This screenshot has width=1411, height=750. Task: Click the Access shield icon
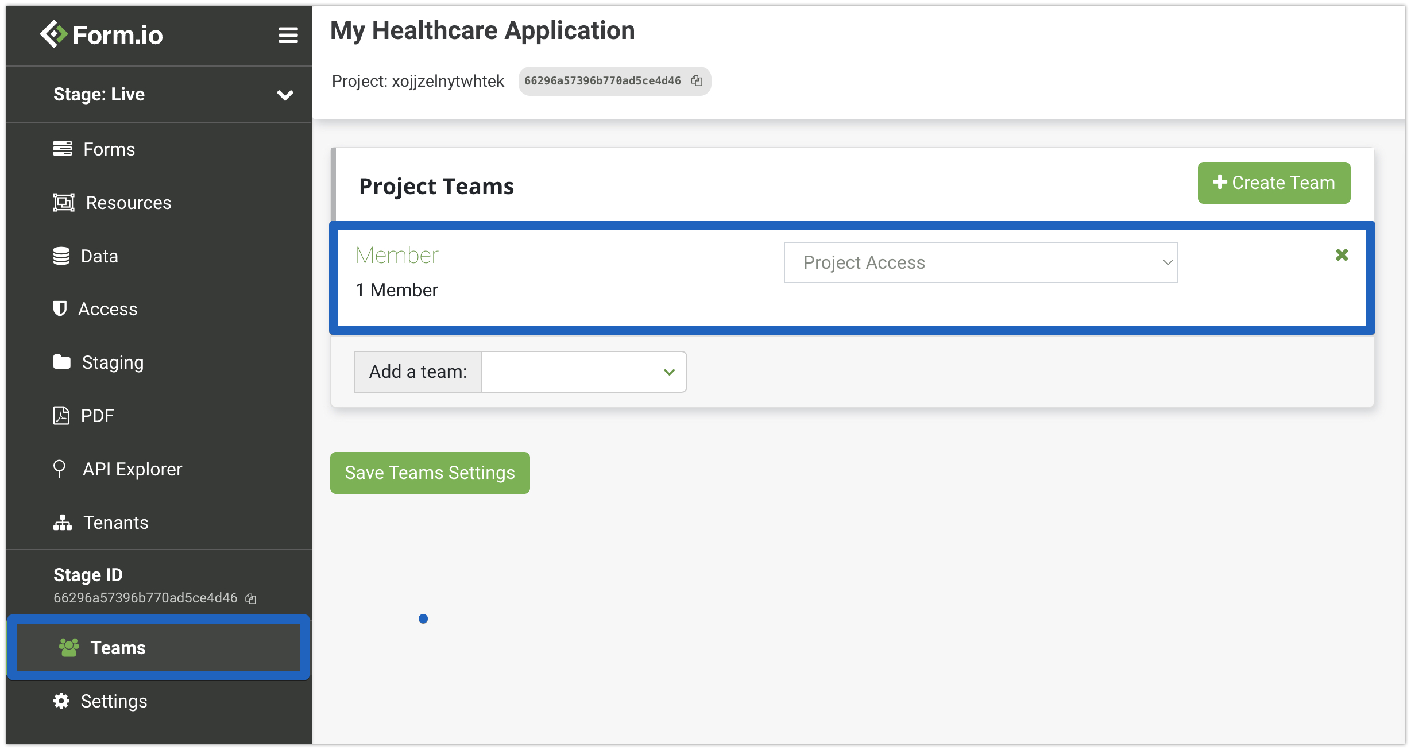click(x=60, y=309)
